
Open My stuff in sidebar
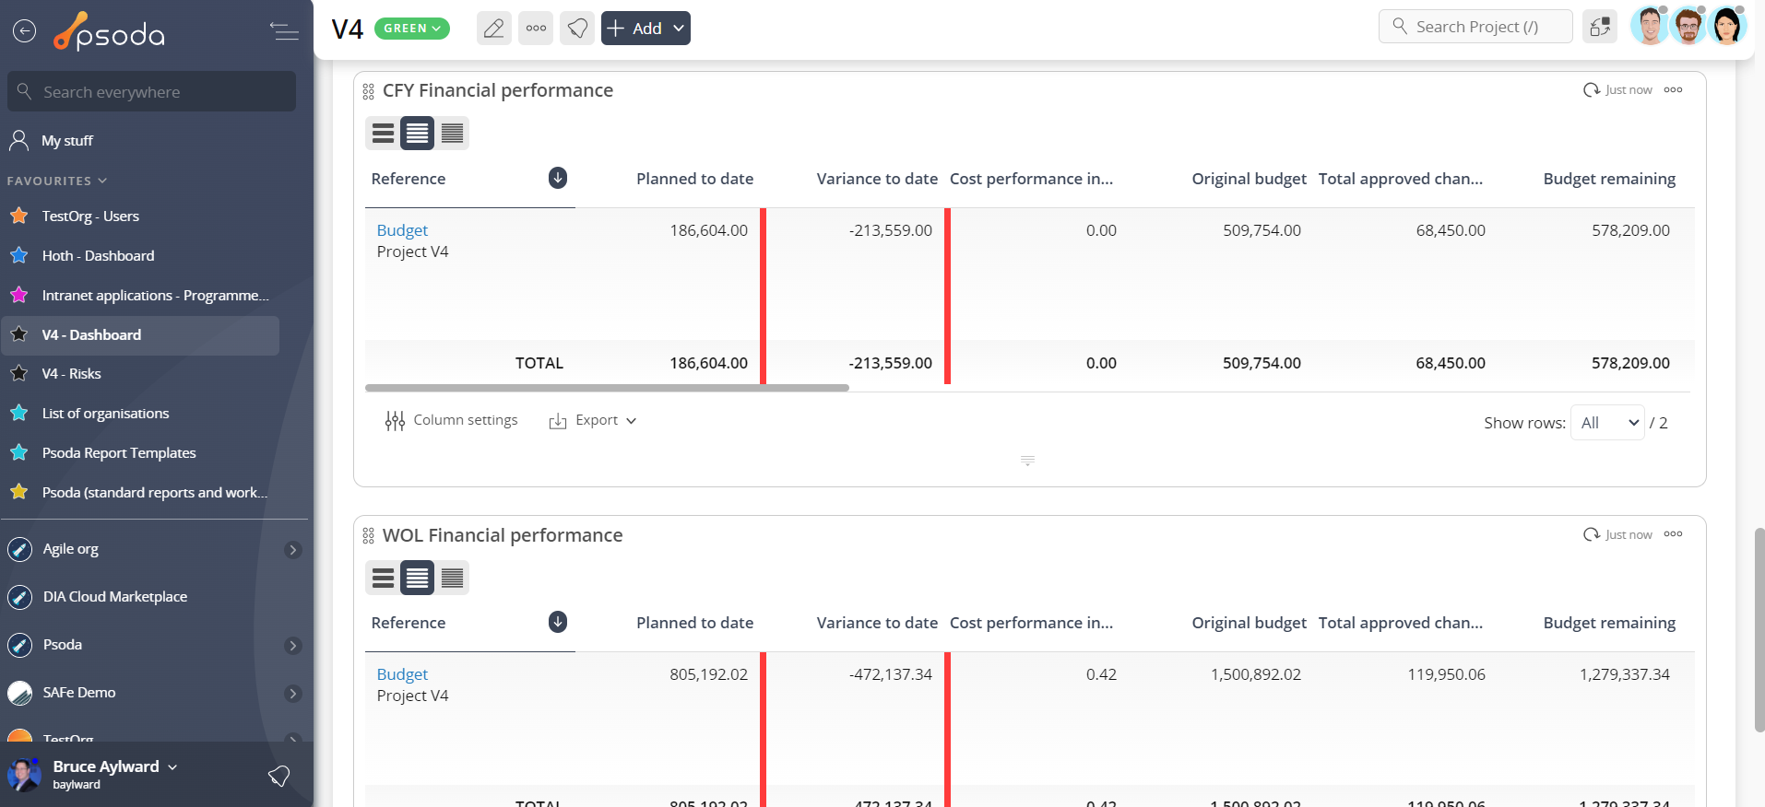(67, 141)
